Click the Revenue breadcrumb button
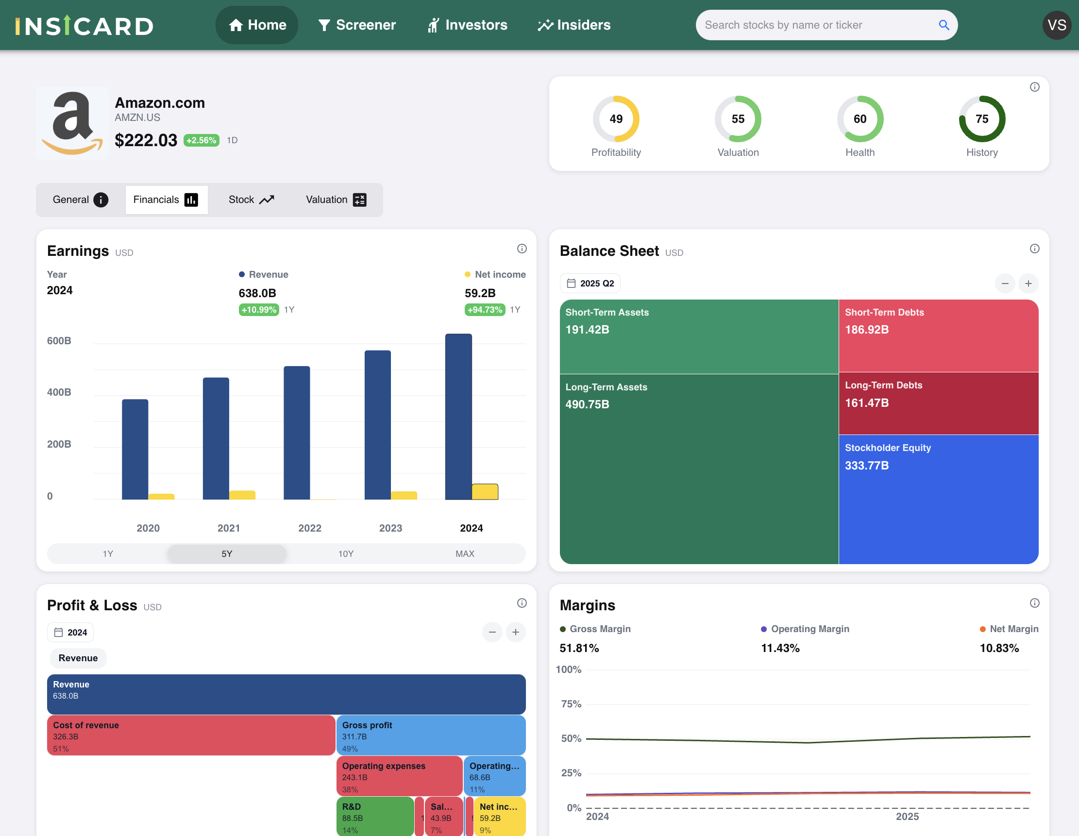This screenshot has width=1079, height=836. pyautogui.click(x=78, y=658)
